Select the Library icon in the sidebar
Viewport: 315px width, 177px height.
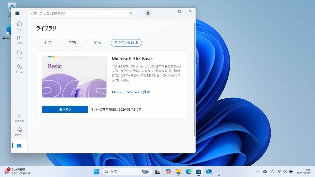pos(19,145)
